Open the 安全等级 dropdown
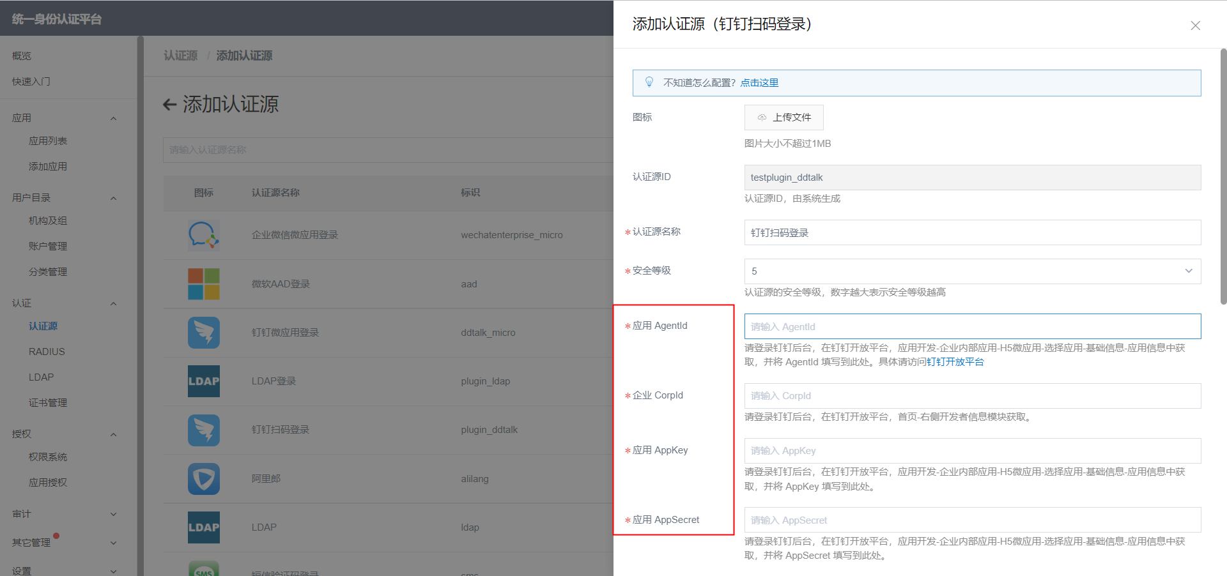This screenshot has width=1227, height=576. point(972,271)
